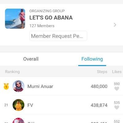
Task: Click the Likes column header
Action: click(117, 72)
